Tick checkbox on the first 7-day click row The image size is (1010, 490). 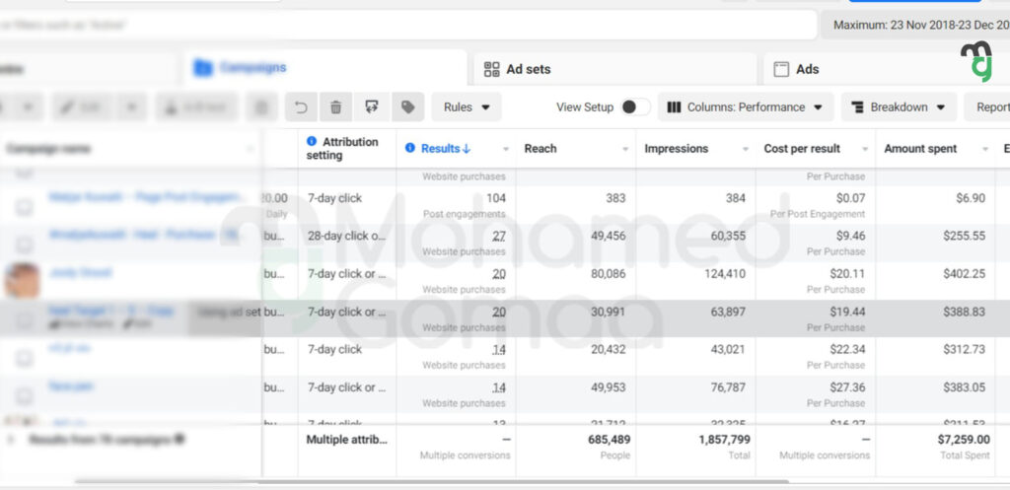[x=25, y=207]
